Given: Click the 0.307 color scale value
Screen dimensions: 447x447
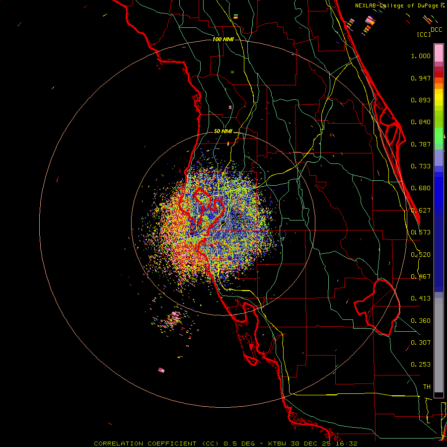Looking at the screenshot, I should (421, 343).
